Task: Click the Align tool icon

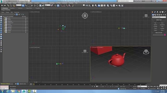Action: [90, 5]
